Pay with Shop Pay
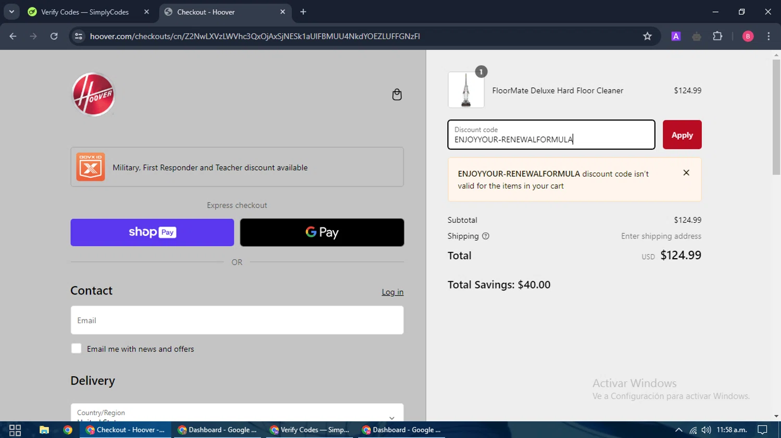The image size is (781, 438). tap(152, 232)
